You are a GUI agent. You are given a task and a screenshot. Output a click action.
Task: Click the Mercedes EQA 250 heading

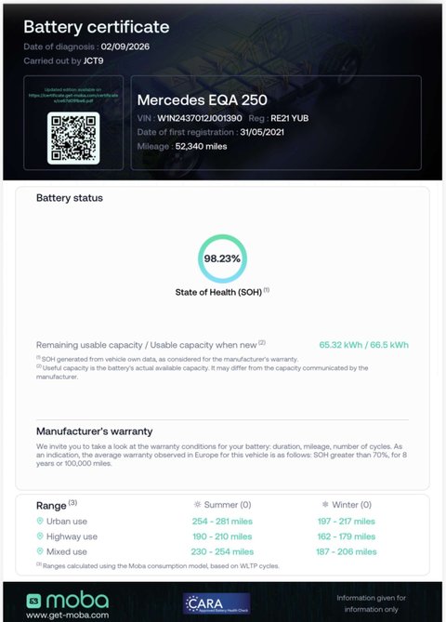click(x=203, y=100)
